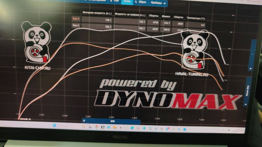Click the 4,000 RPM axis label
Viewport: 262px width, 147px height.
(x=135, y=118)
